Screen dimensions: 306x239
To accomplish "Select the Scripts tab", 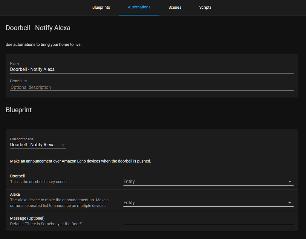I will [205, 7].
